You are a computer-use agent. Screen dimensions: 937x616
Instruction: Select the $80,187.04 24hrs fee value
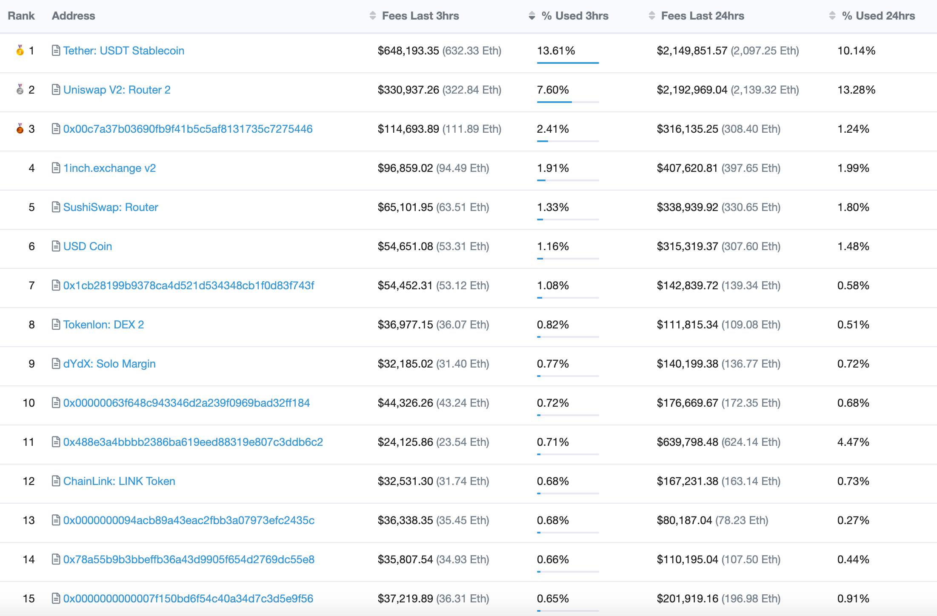(x=685, y=520)
